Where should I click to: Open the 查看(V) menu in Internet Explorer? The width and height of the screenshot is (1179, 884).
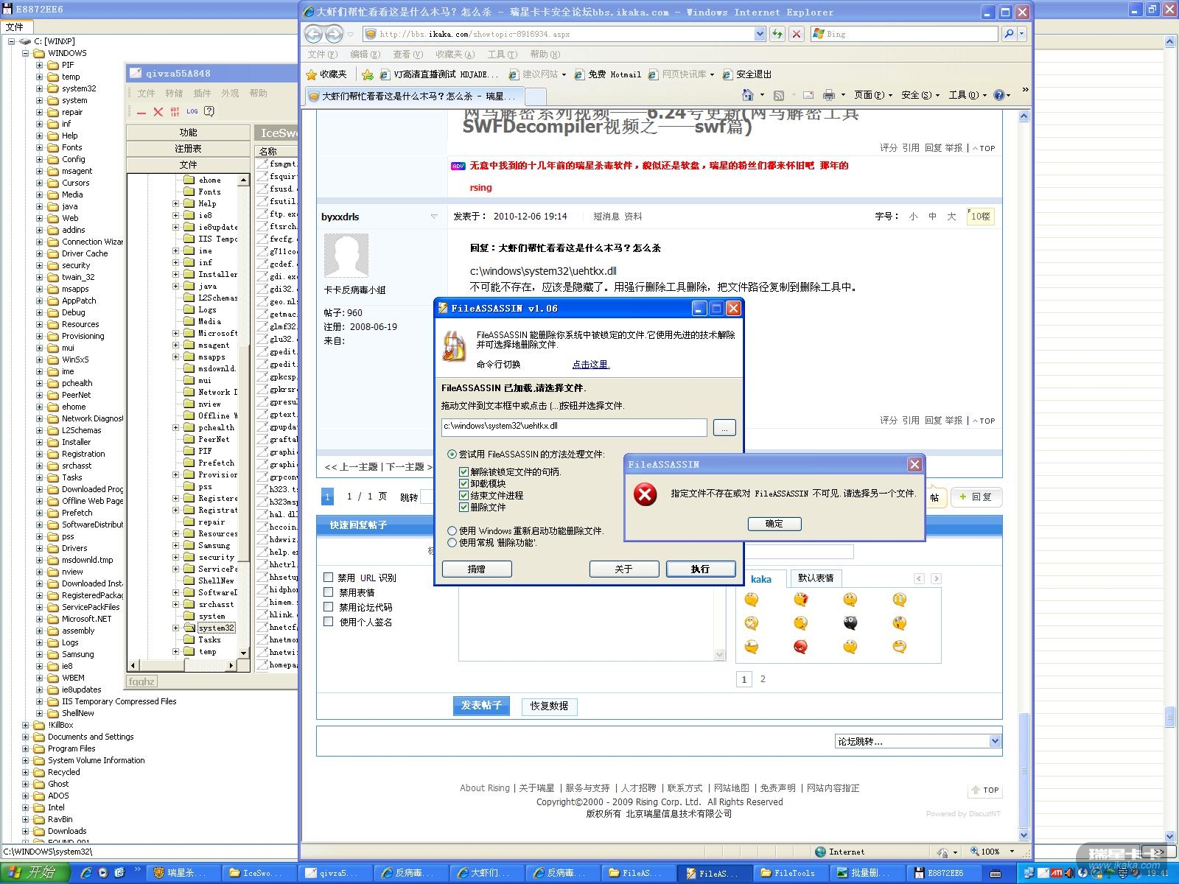tap(407, 55)
